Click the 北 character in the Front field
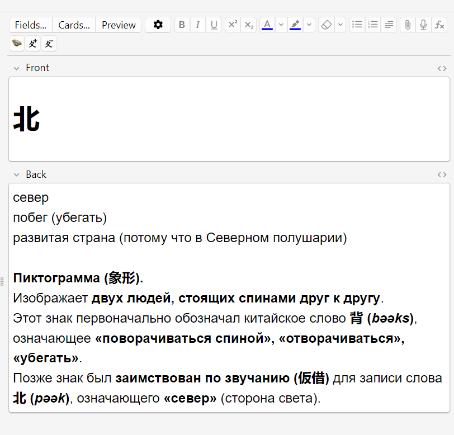Screen dimensions: 454x435 tap(26, 119)
